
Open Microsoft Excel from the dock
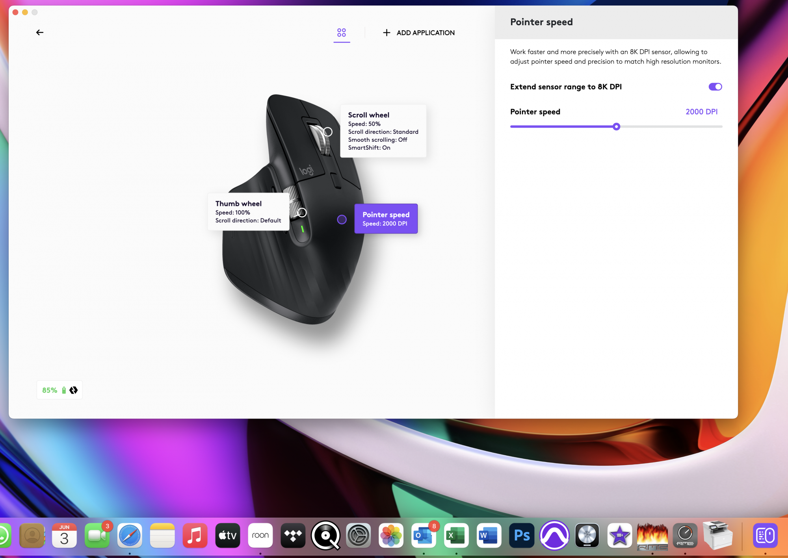(x=456, y=535)
